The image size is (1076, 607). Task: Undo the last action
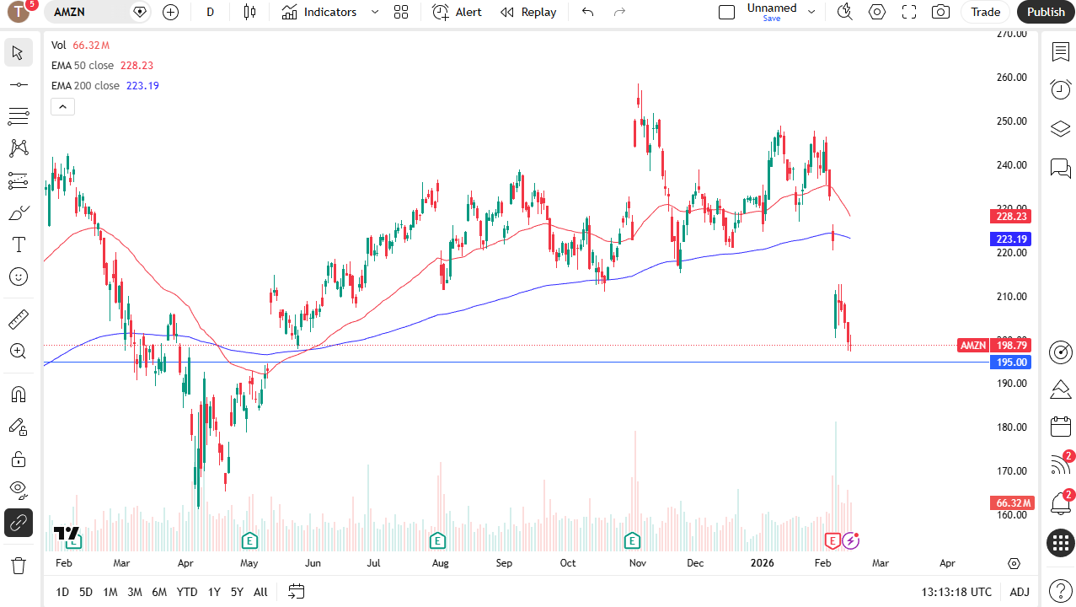pos(588,12)
